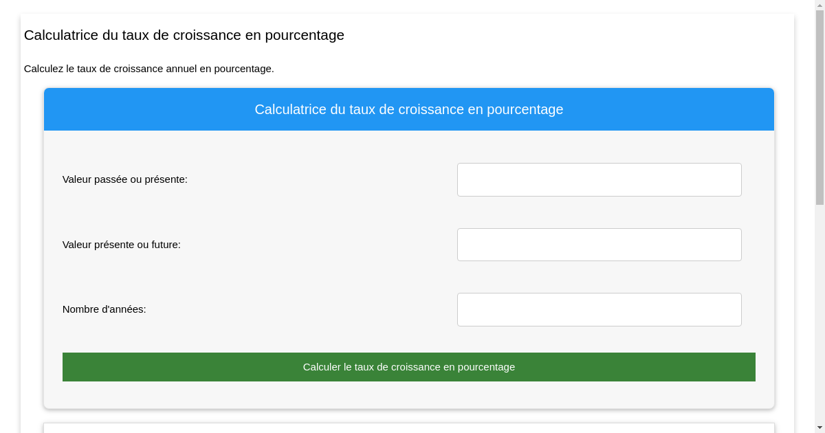Click the scrollbar up arrow
Screen dimensions: 825x433
coord(819,5)
